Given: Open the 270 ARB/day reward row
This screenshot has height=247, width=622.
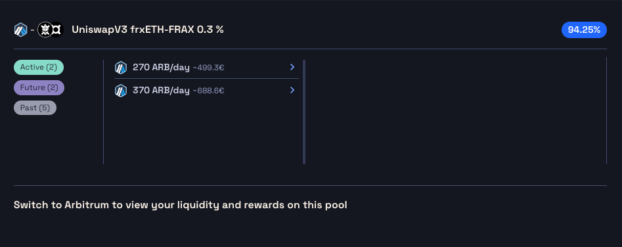Looking at the screenshot, I should coord(206,68).
